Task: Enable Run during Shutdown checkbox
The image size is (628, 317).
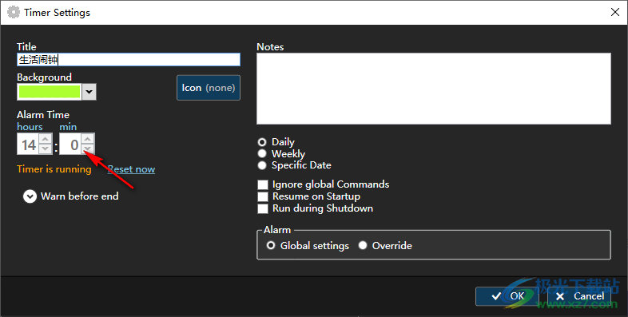Action: (x=263, y=208)
